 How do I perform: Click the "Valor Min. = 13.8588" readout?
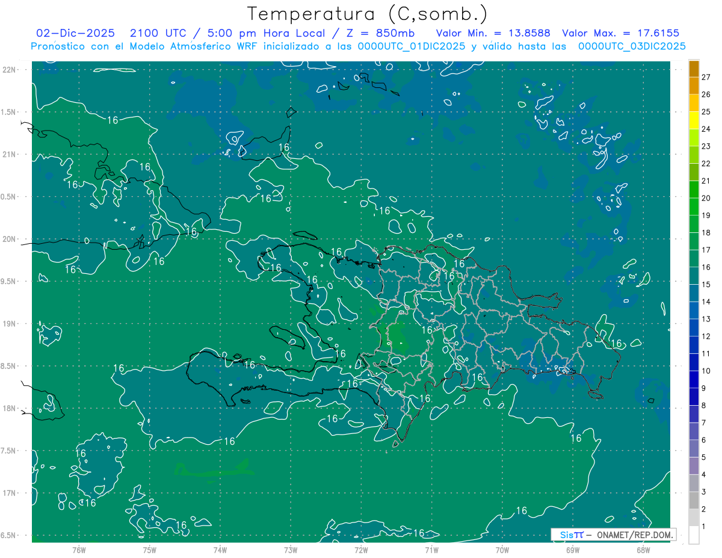[493, 33]
